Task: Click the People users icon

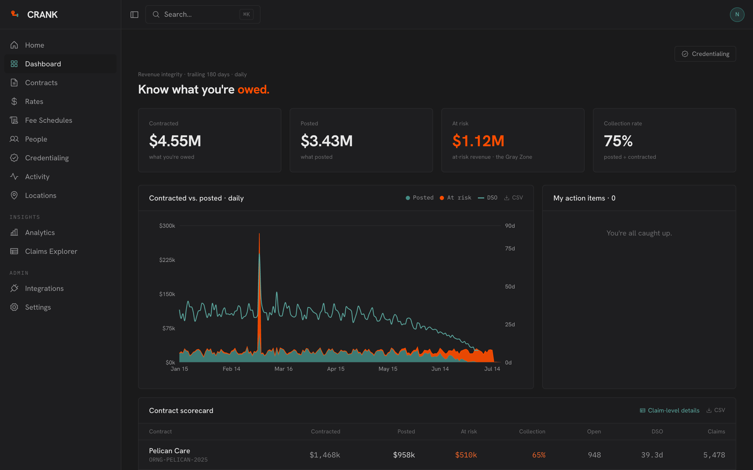Action: [x=14, y=139]
